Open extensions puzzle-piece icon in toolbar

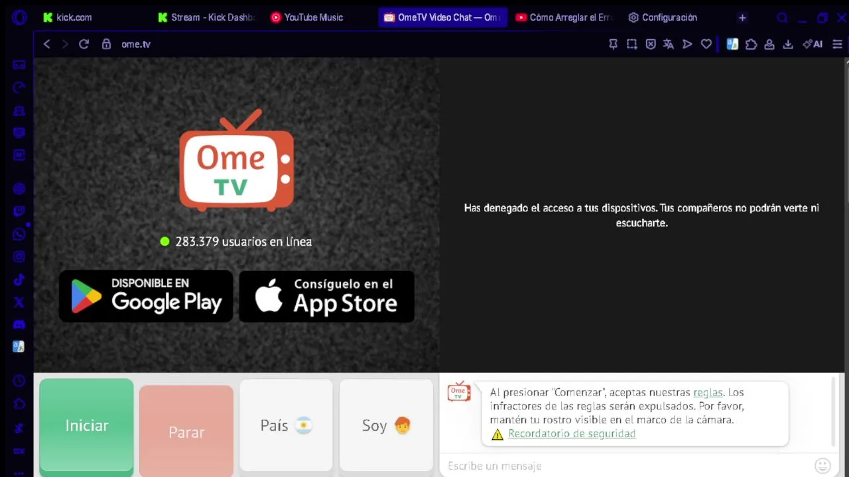(x=751, y=44)
